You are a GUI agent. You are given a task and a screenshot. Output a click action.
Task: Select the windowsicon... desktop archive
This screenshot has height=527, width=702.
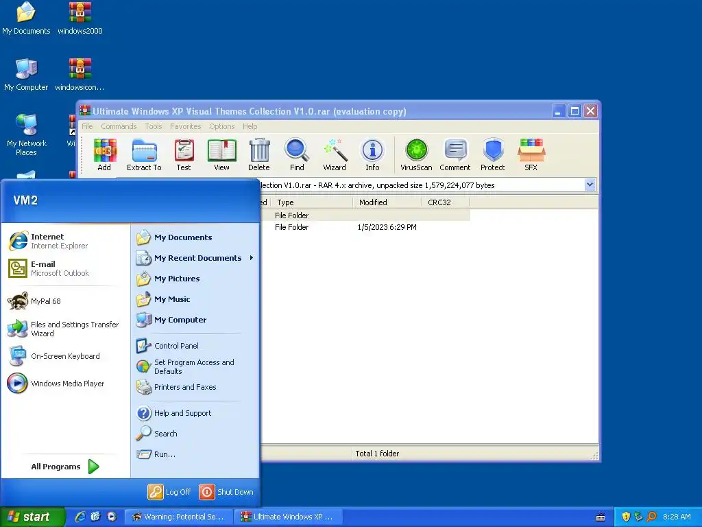tap(80, 75)
